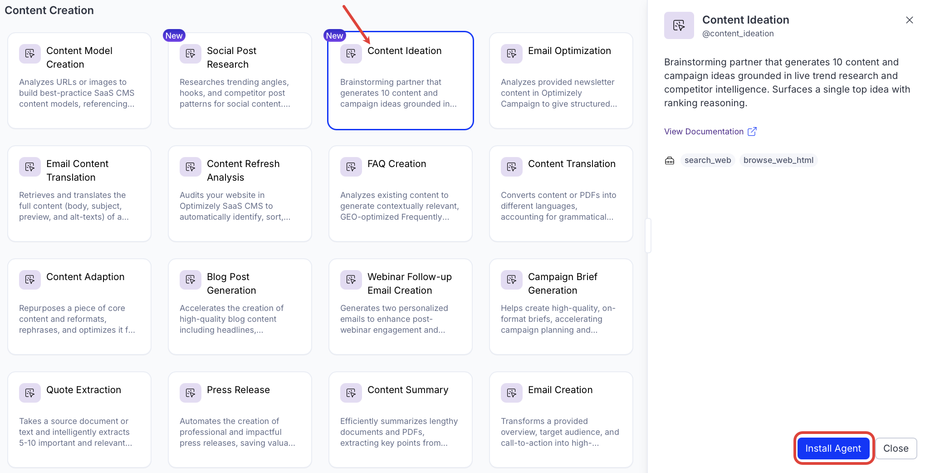Click the Email Optimization agent icon
The height and width of the screenshot is (473, 930).
(512, 54)
